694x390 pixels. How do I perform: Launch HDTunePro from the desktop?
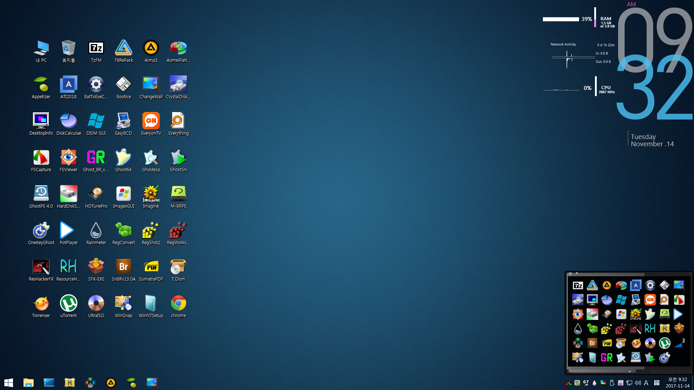tap(96, 197)
